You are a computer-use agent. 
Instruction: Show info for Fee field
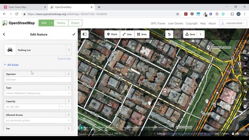68,128
